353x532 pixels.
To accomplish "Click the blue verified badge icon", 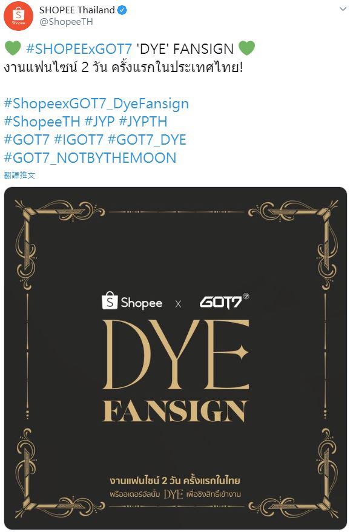I will pos(122,10).
